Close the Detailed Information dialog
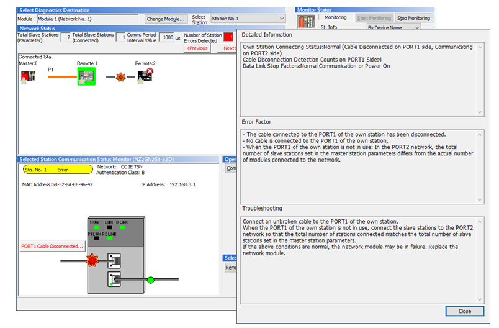This screenshot has width=499, height=328. [x=464, y=311]
